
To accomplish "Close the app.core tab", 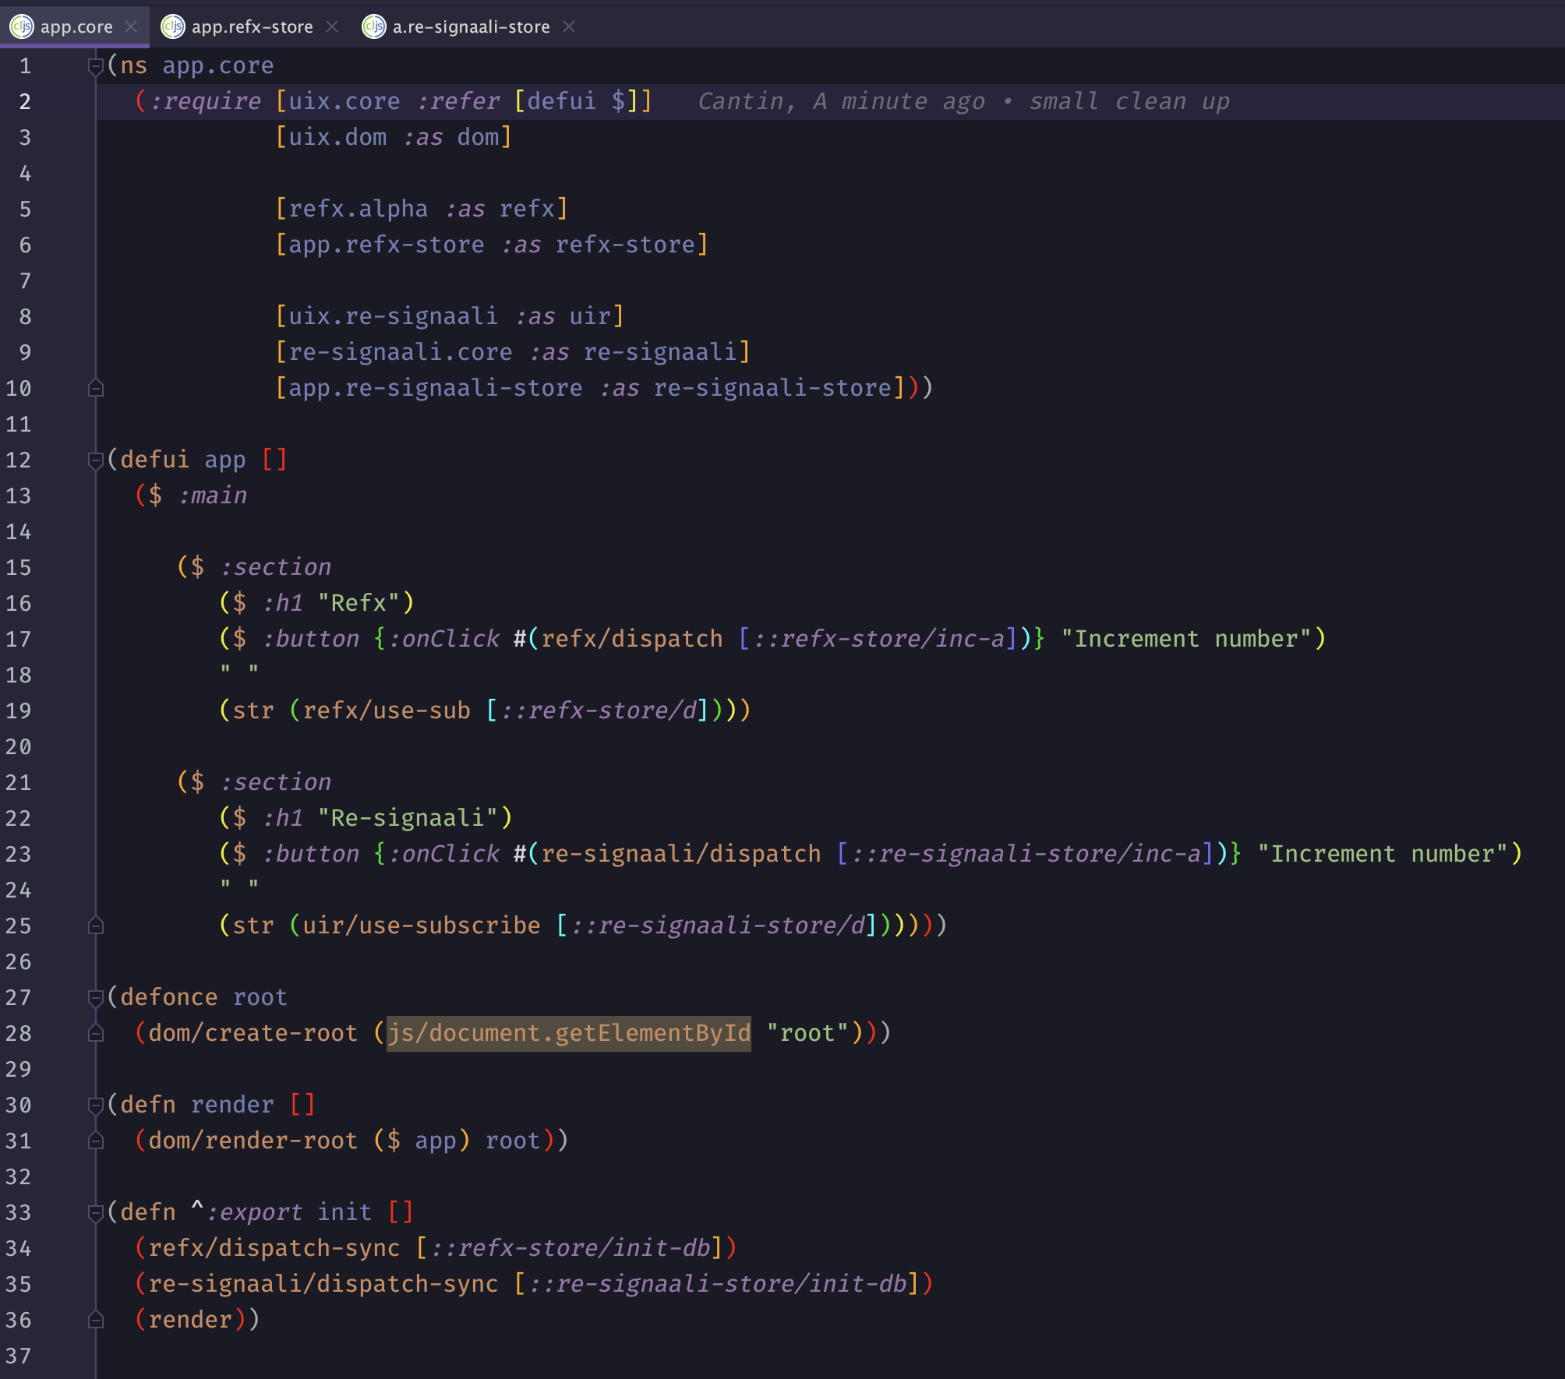I will coord(131,26).
